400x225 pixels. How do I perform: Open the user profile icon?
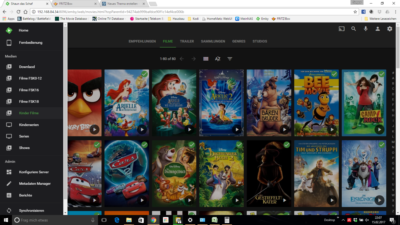pyautogui.click(x=377, y=29)
